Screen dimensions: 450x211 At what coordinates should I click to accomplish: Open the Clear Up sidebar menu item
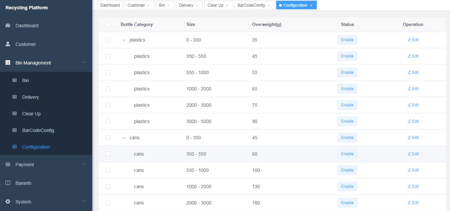coord(31,114)
